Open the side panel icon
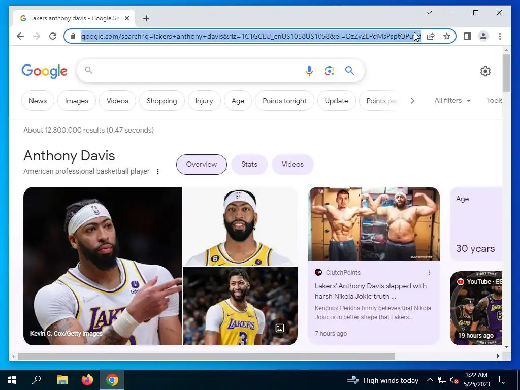This screenshot has height=390, width=520. point(467,36)
